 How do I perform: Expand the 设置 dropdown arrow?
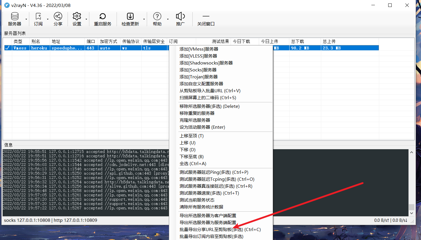(x=86, y=19)
